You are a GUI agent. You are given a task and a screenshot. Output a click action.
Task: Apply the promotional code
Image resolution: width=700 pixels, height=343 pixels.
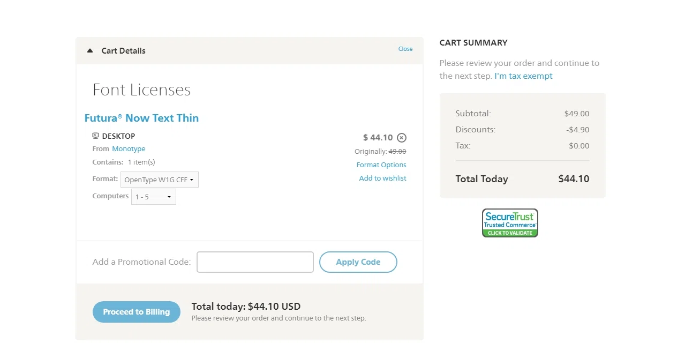click(x=358, y=262)
